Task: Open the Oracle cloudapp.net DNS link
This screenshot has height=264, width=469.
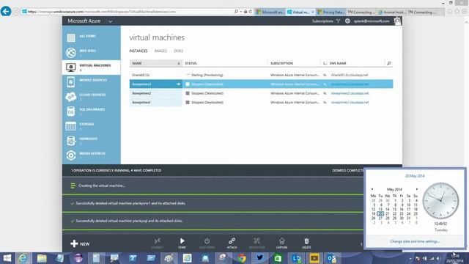Action: click(x=350, y=75)
